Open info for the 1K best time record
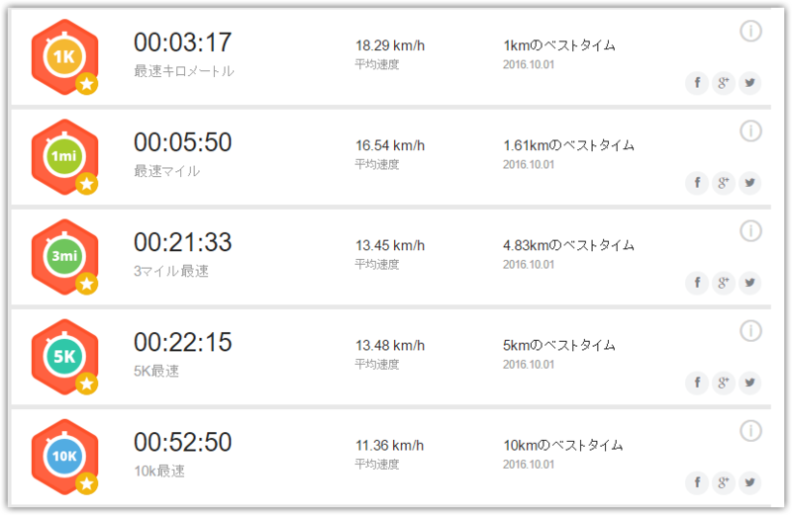This screenshot has height=515, width=792. 750,32
